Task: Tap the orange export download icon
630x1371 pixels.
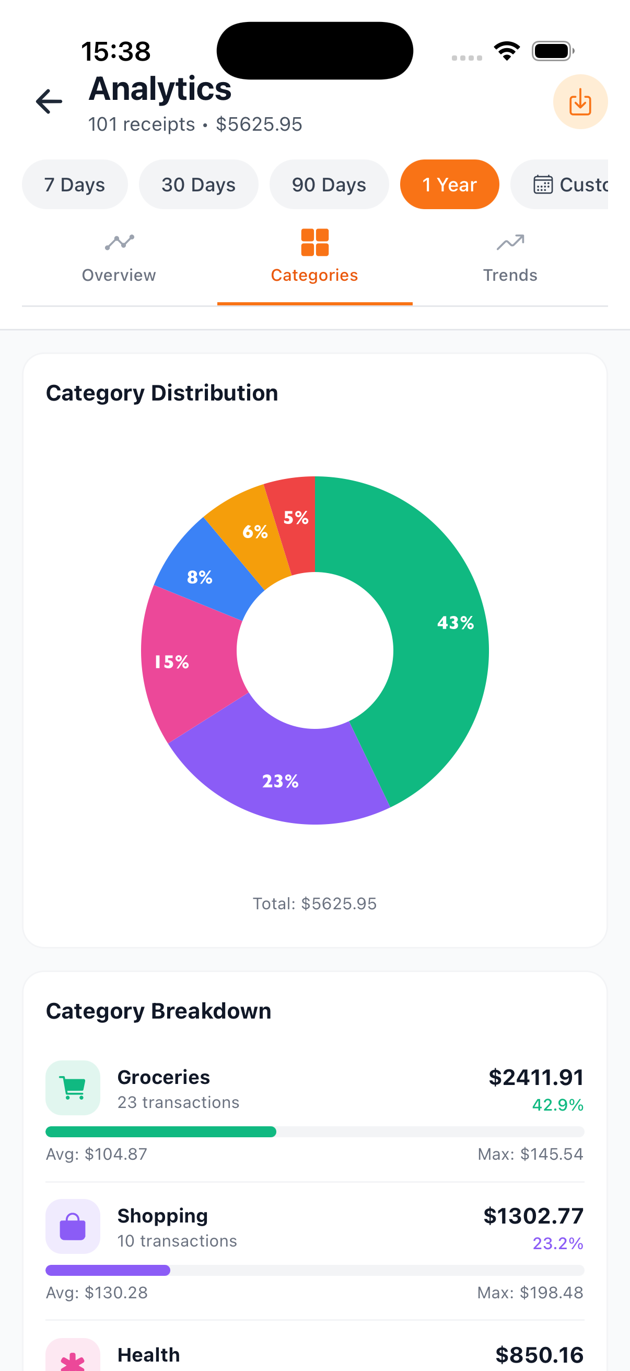Action: pyautogui.click(x=580, y=101)
